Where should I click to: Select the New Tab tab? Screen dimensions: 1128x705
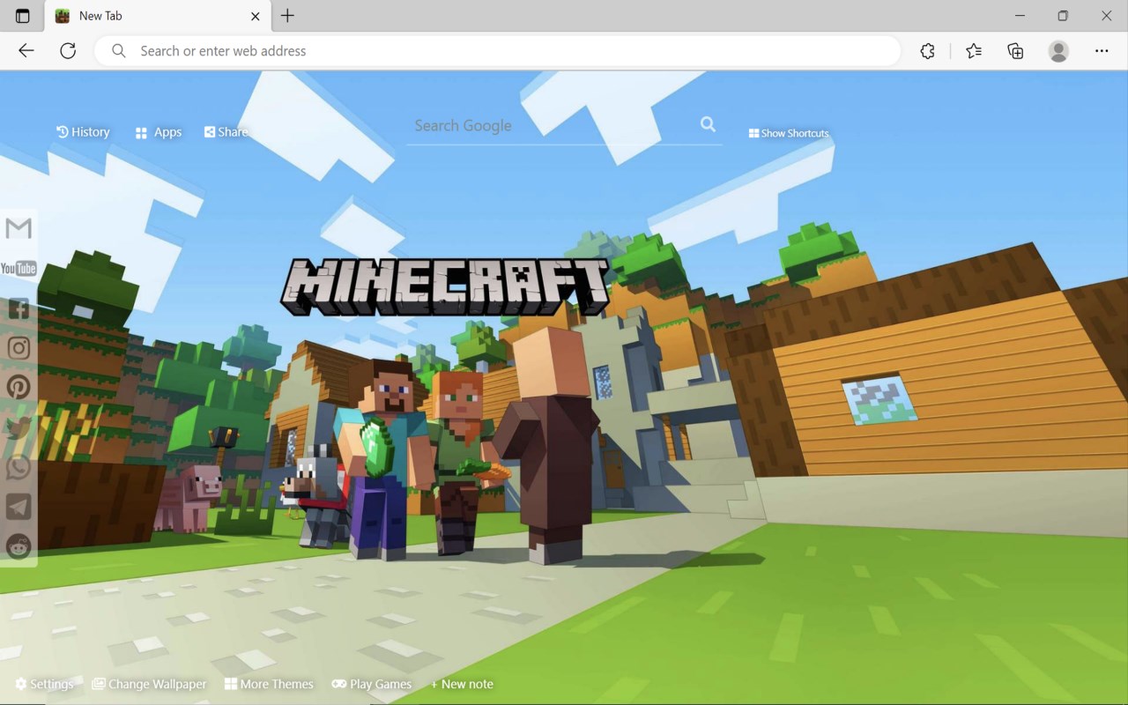[x=158, y=16]
